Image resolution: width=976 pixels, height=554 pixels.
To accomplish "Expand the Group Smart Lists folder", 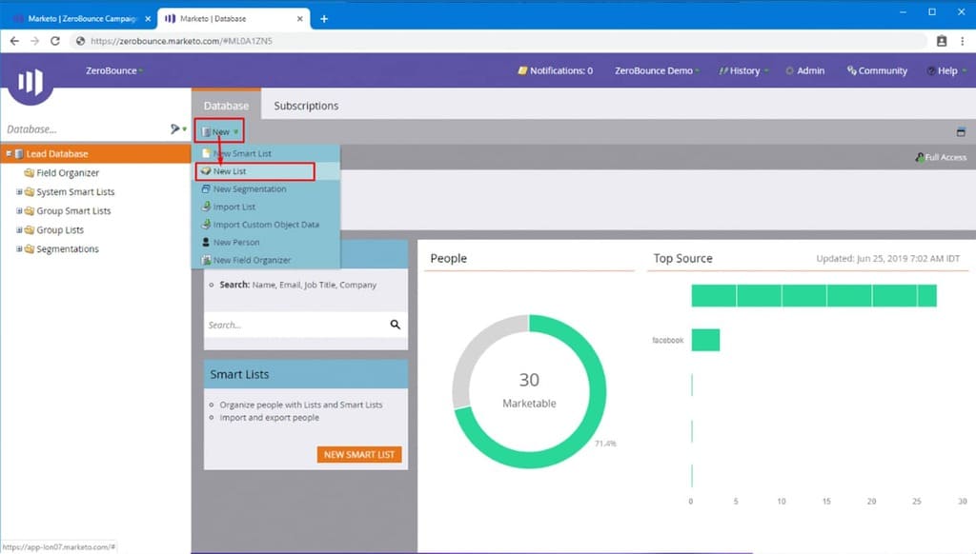I will 19,210.
